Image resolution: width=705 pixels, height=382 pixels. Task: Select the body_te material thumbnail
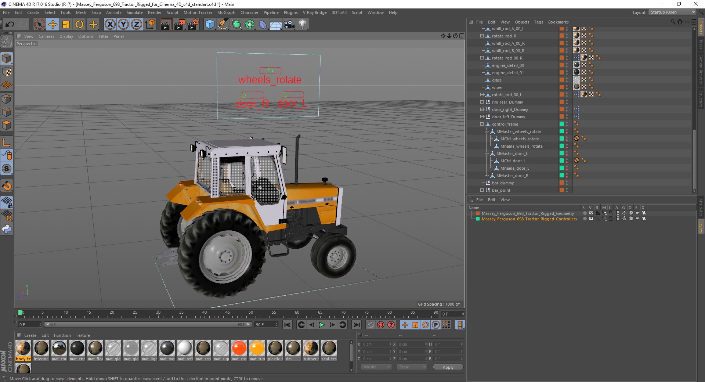click(23, 348)
